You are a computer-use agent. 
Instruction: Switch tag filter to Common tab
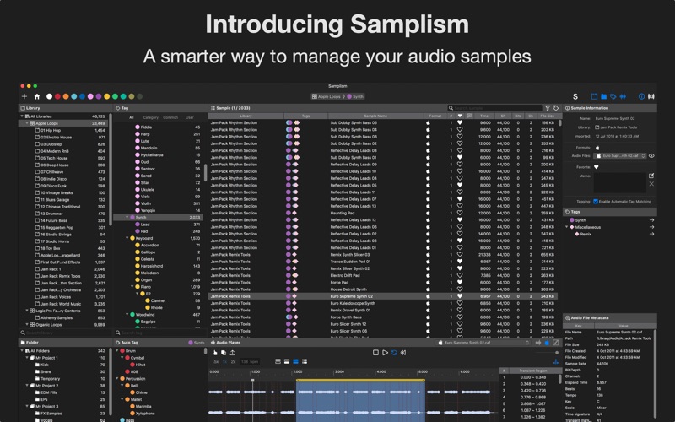[170, 117]
